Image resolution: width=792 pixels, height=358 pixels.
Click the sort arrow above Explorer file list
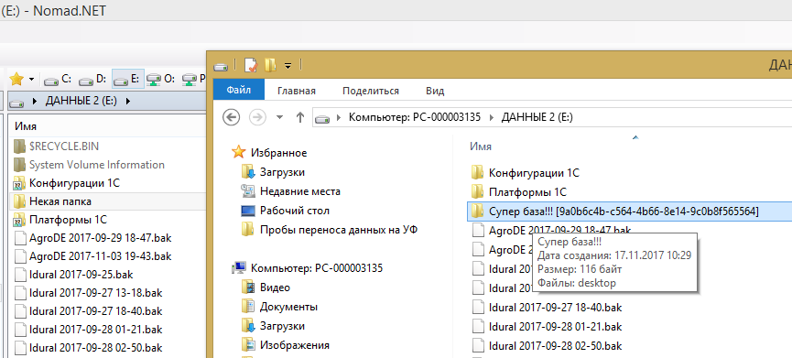[x=635, y=136]
